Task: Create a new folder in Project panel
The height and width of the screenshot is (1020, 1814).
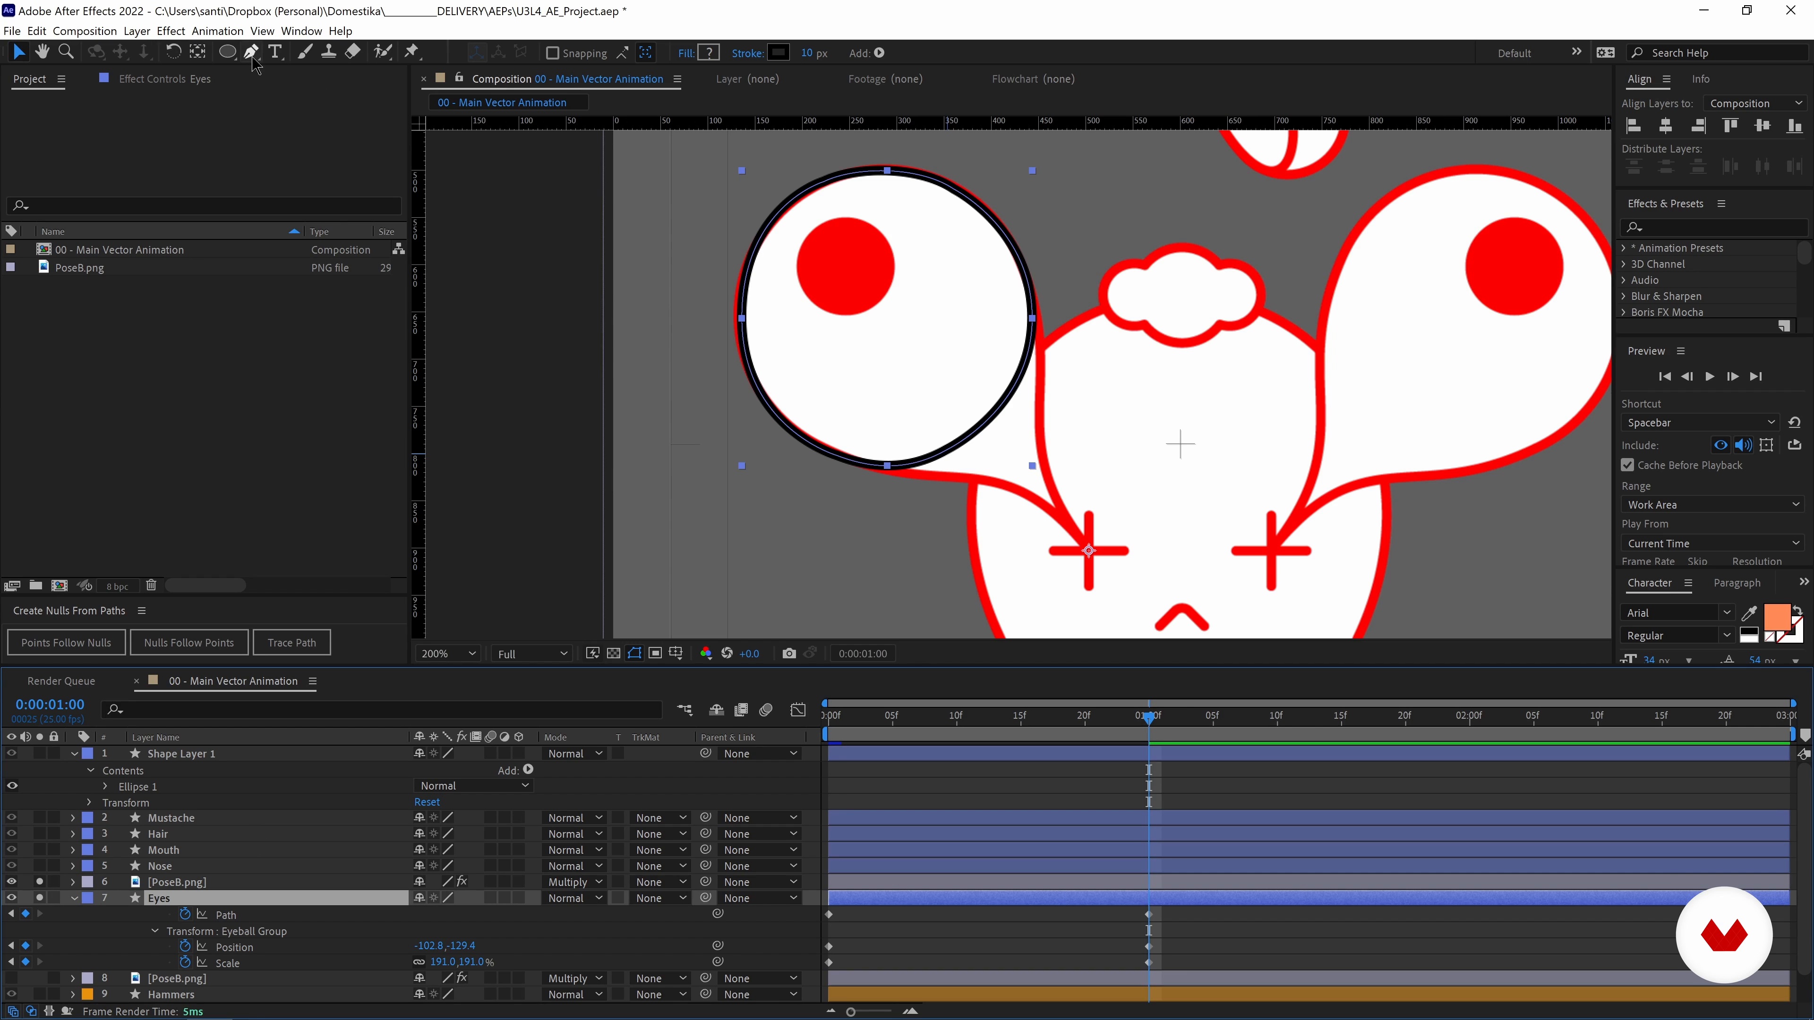Action: pyautogui.click(x=36, y=585)
